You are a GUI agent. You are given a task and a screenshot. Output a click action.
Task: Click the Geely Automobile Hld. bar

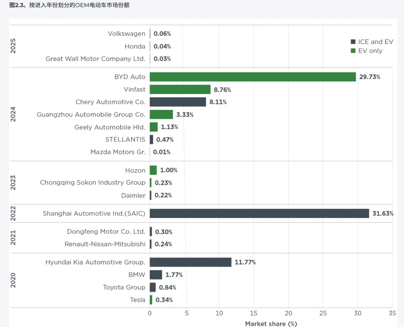point(154,127)
